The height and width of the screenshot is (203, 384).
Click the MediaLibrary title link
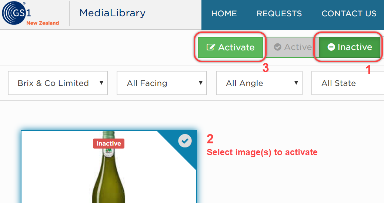[x=113, y=13]
